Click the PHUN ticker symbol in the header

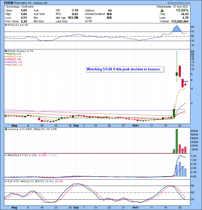click(9, 3)
